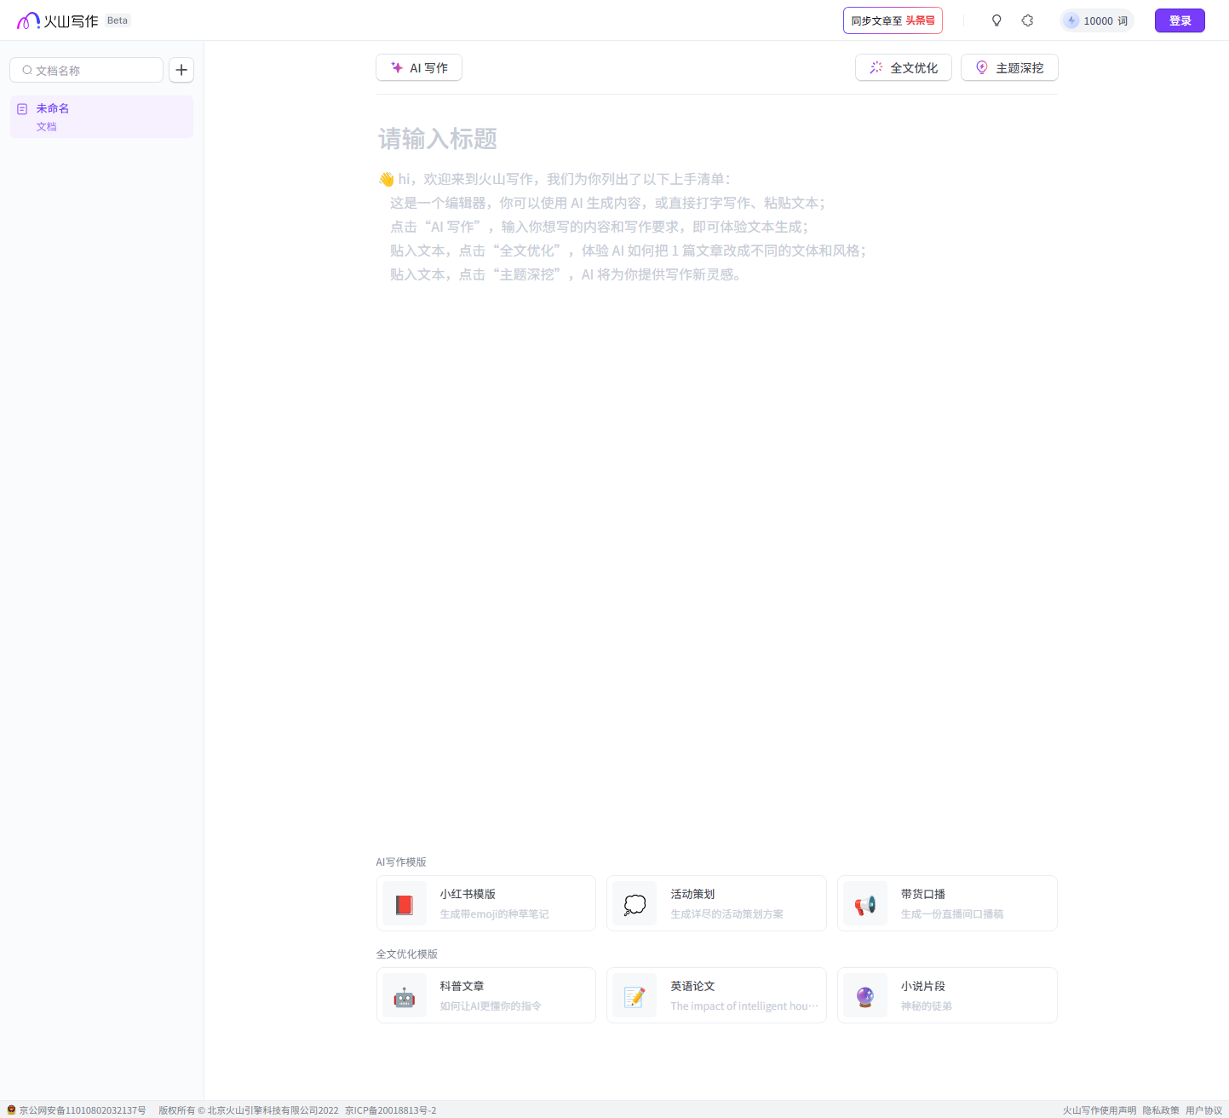This screenshot has width=1229, height=1118.
Task: Click the sparkle icon on AI 写作
Action: pyautogui.click(x=397, y=67)
